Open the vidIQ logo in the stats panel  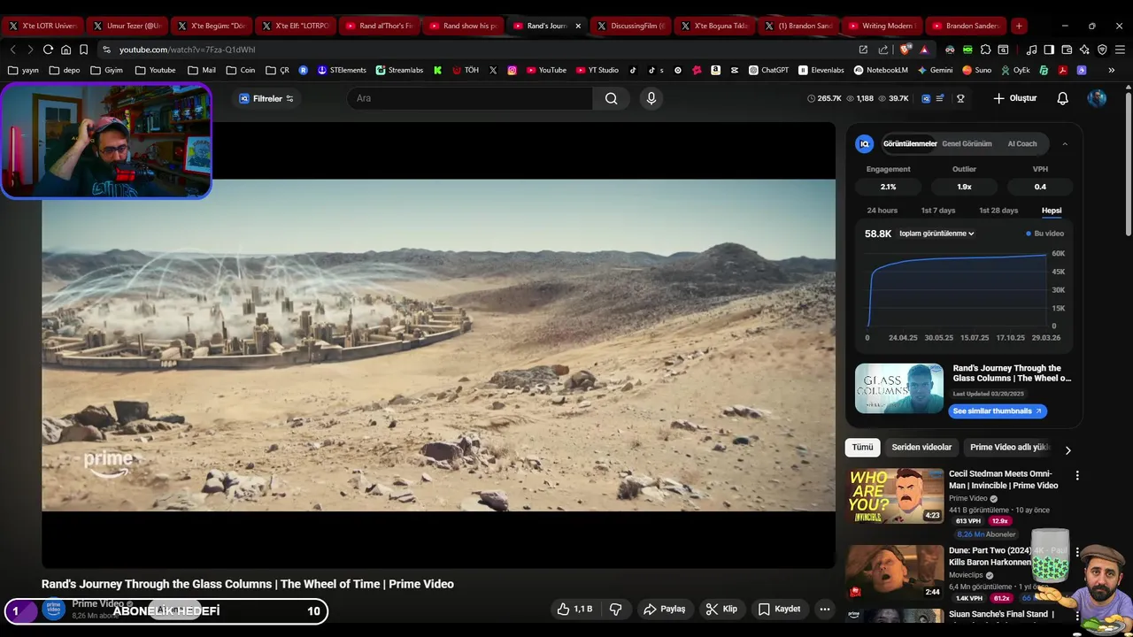tap(865, 143)
